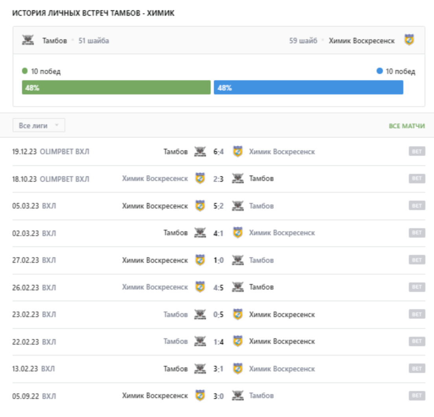
Task: Click Tambov logo in the header summary
Action: pyautogui.click(x=28, y=40)
